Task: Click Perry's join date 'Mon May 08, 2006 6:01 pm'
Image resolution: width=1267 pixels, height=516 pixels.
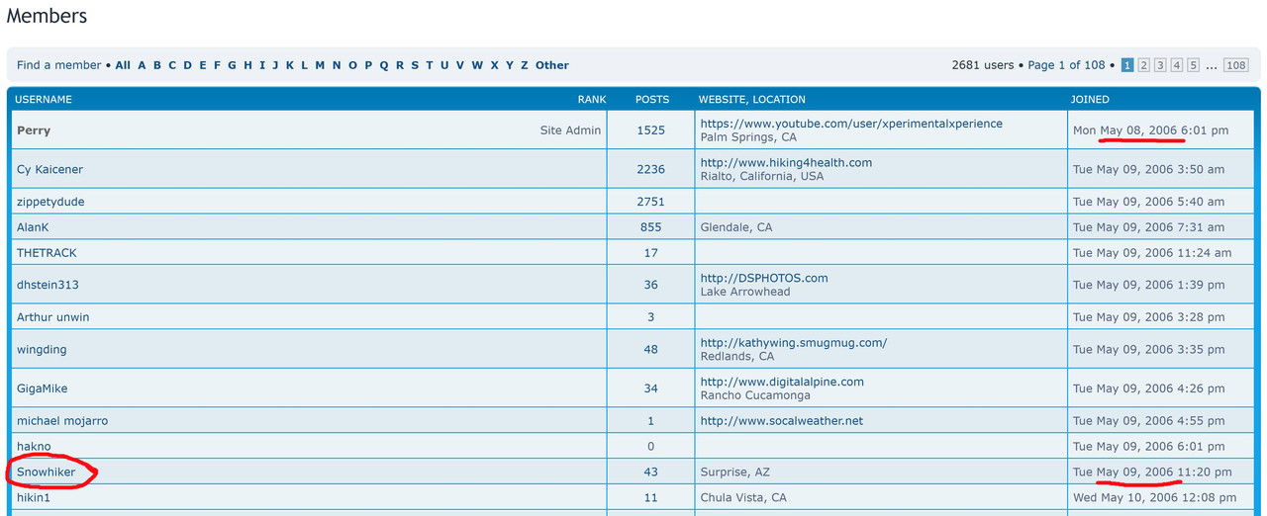Action: point(1150,130)
